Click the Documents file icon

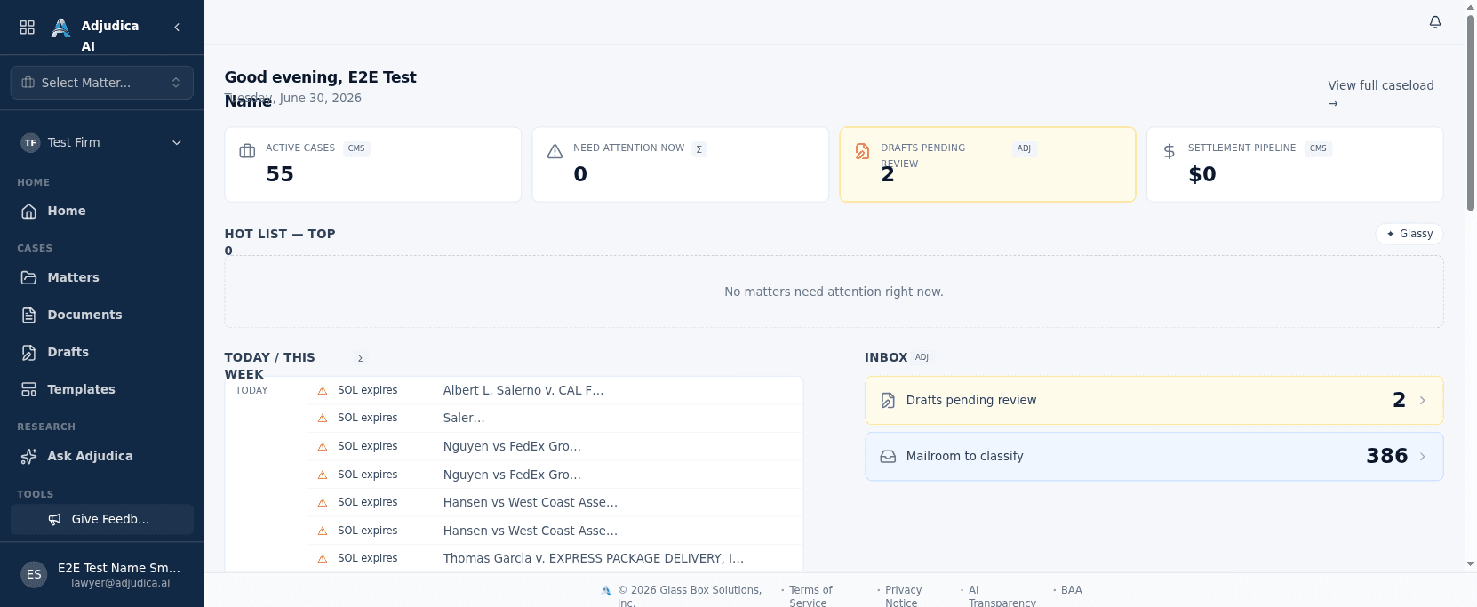pos(29,315)
